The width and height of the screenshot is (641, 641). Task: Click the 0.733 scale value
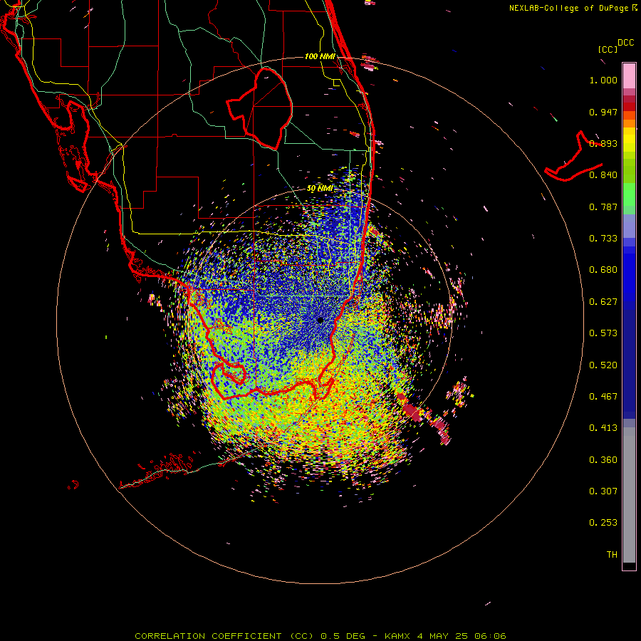[x=603, y=239]
